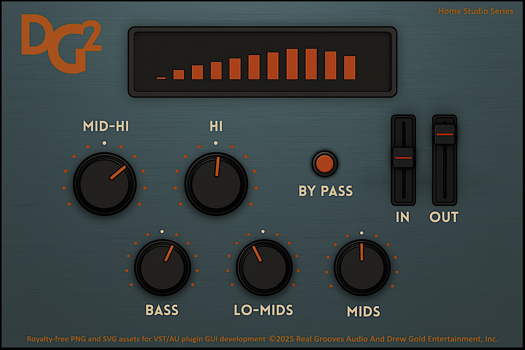Click white center dot above BASS knob
The image size is (525, 350).
162,232
